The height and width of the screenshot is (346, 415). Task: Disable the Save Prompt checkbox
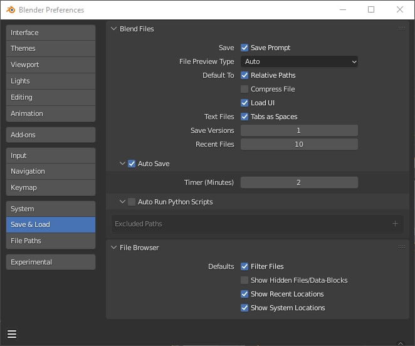(x=244, y=48)
